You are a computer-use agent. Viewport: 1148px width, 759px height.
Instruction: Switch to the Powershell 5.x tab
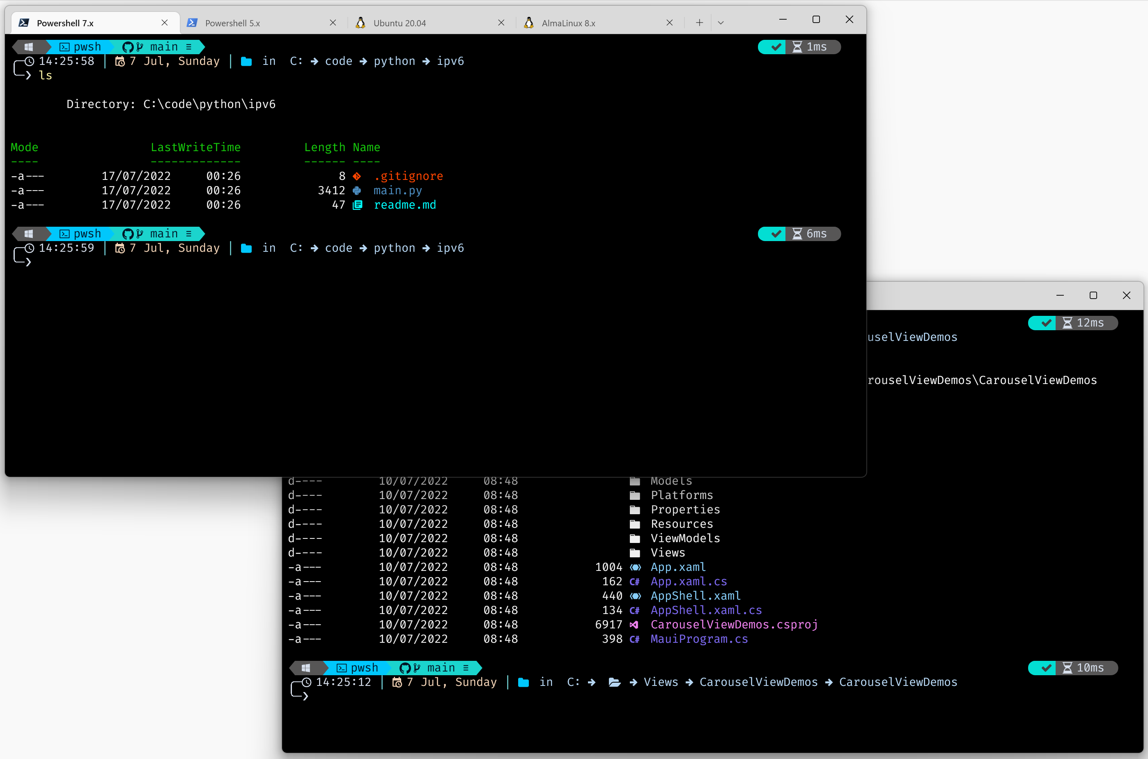(232, 23)
